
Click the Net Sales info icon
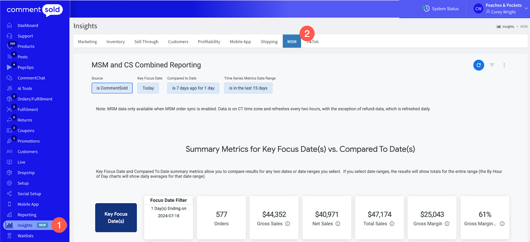point(338,224)
